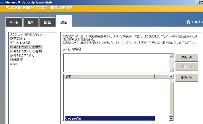The height and width of the screenshot is (124, 203).
Task: Click the 追加(A) add button
Action: coord(187,67)
